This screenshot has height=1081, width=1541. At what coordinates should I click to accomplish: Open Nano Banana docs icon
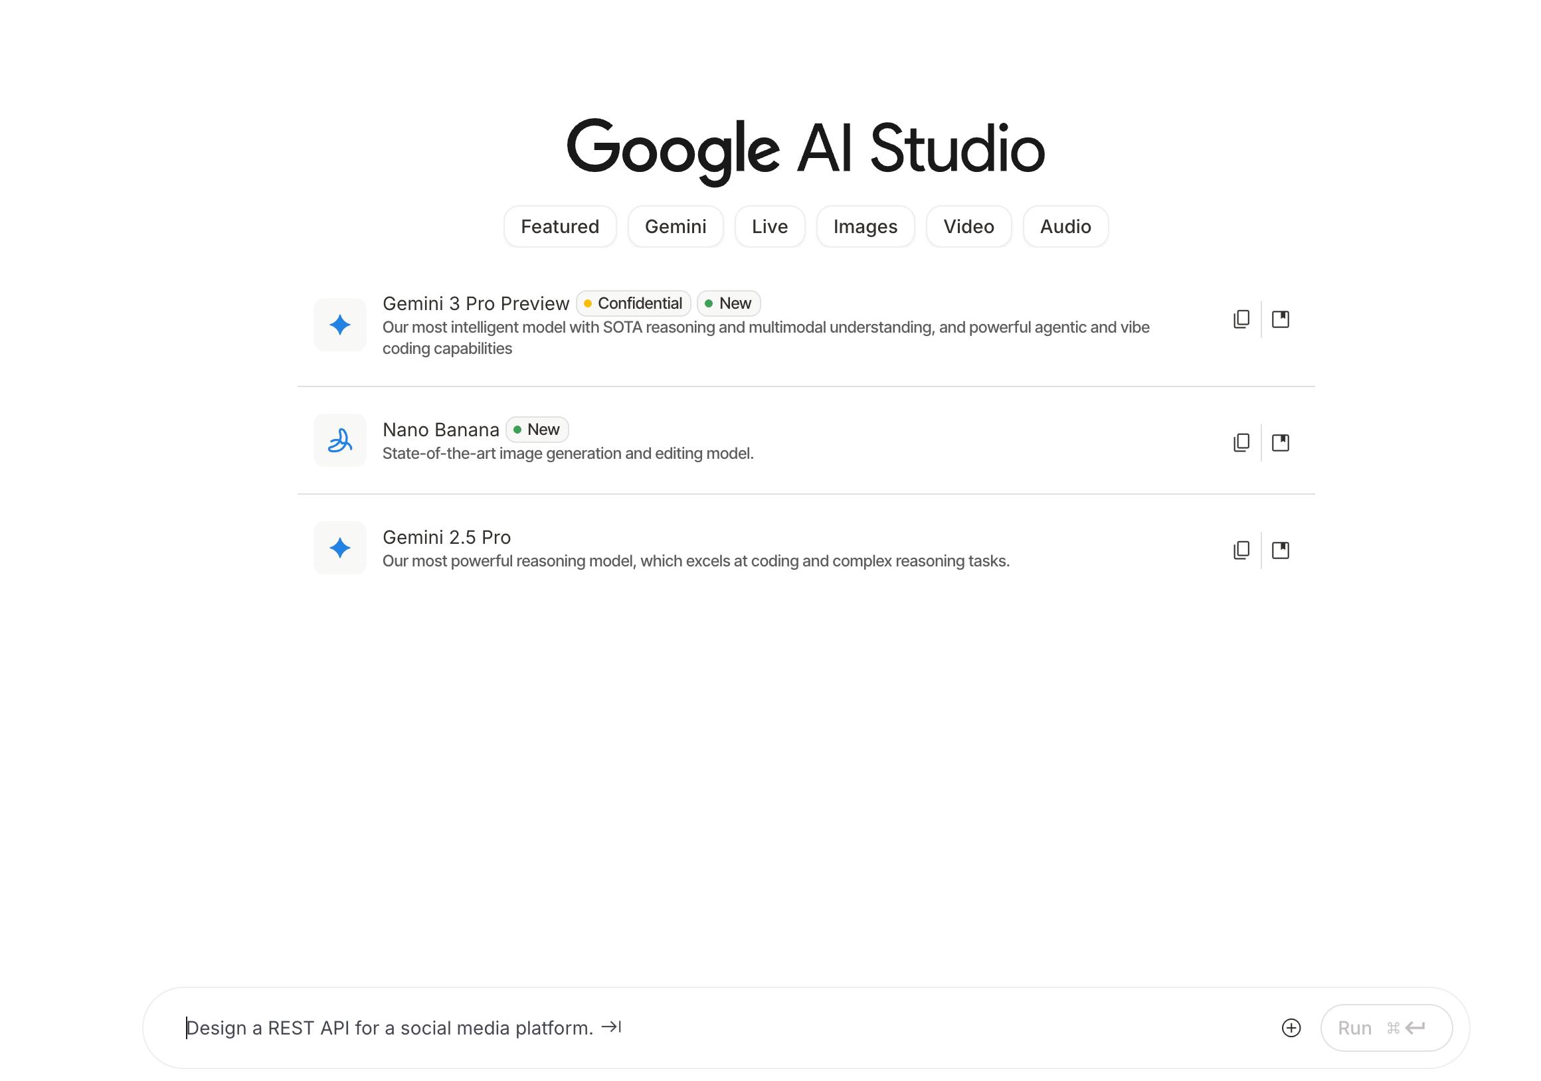[x=1280, y=443]
